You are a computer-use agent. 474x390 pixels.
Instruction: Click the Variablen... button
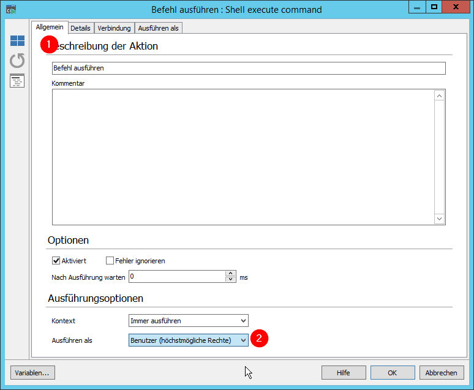(x=32, y=372)
